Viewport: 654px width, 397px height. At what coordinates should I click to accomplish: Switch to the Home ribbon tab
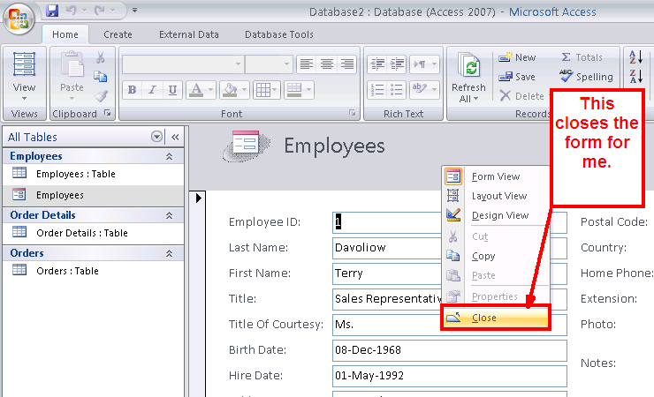coord(65,34)
